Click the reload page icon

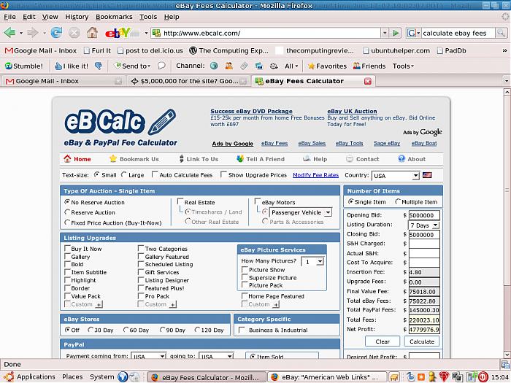56,33
